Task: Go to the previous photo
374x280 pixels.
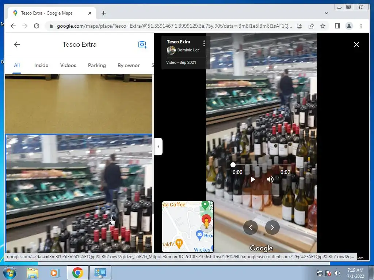Action: (251, 227)
